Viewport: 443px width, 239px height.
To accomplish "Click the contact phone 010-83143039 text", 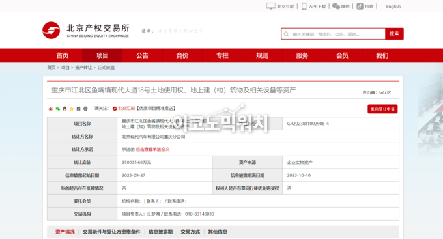I will click(199, 214).
